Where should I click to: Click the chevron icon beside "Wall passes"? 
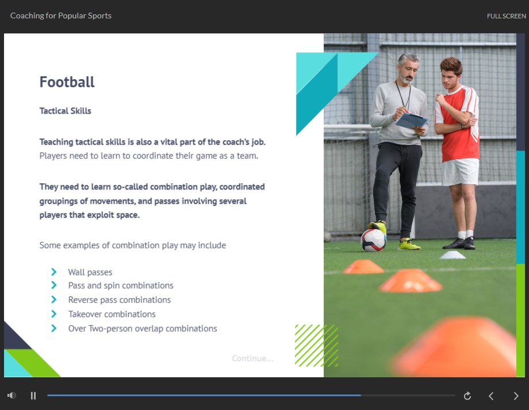(54, 272)
